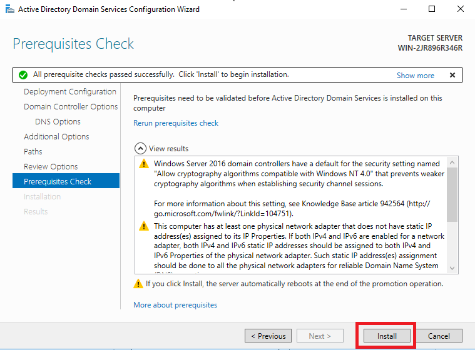Select Deployment Configuration step
The image size is (475, 350).
pos(70,92)
